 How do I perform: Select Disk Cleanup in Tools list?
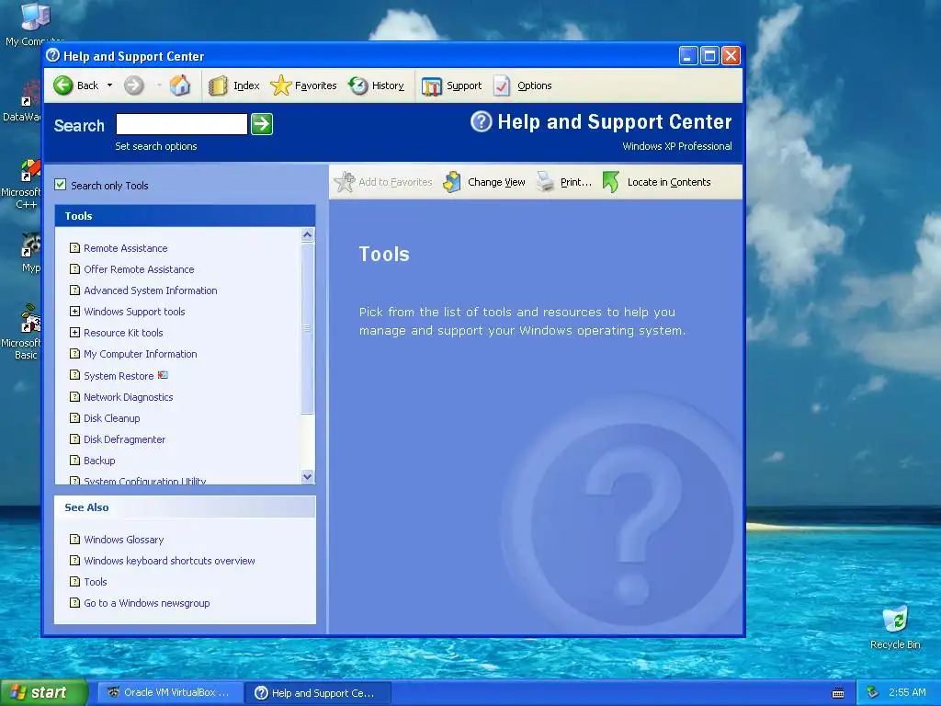coord(111,418)
